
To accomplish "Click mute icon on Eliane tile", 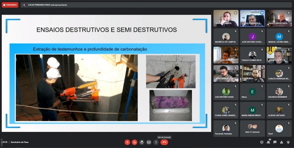I will 262,86.
